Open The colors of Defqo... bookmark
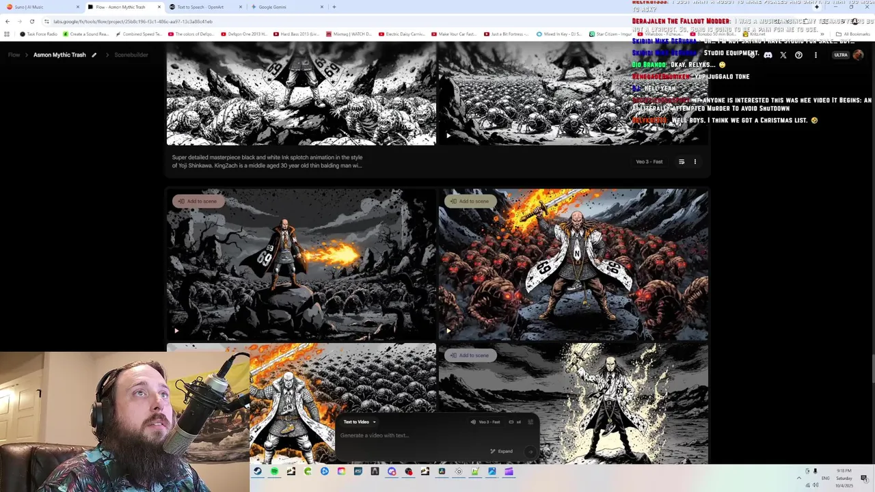 191,34
